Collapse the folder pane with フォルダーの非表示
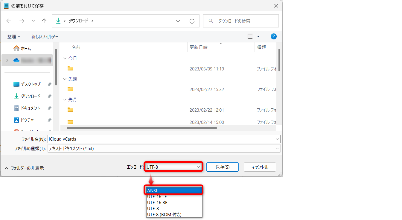The width and height of the screenshot is (402, 220). pyautogui.click(x=24, y=168)
